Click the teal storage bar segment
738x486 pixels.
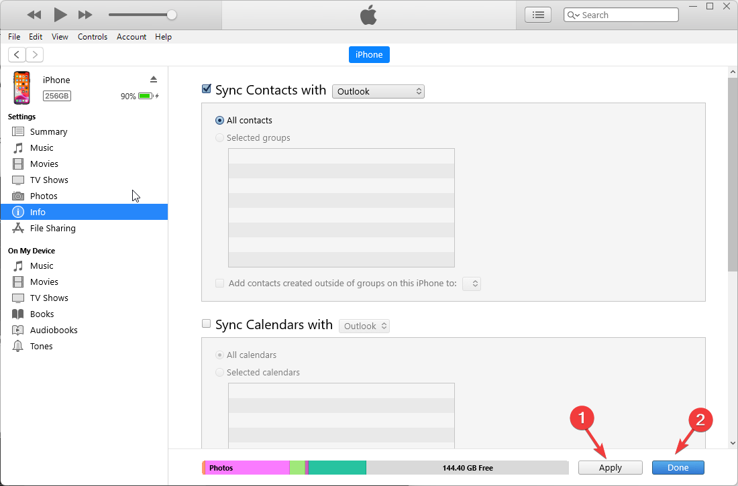click(x=337, y=468)
